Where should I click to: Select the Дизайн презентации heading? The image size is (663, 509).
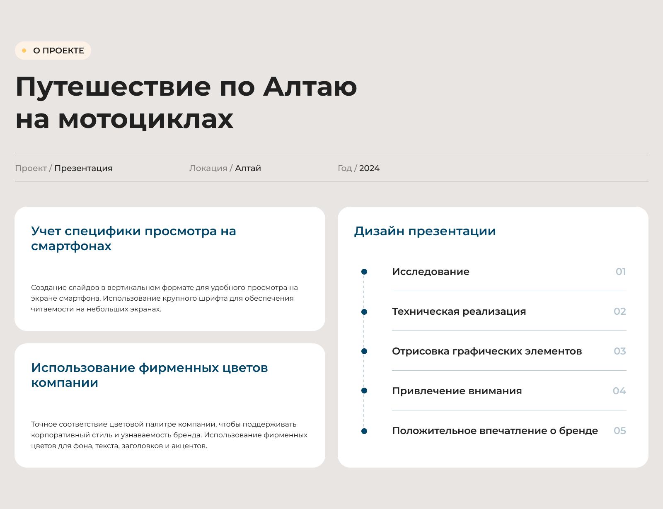pos(424,231)
